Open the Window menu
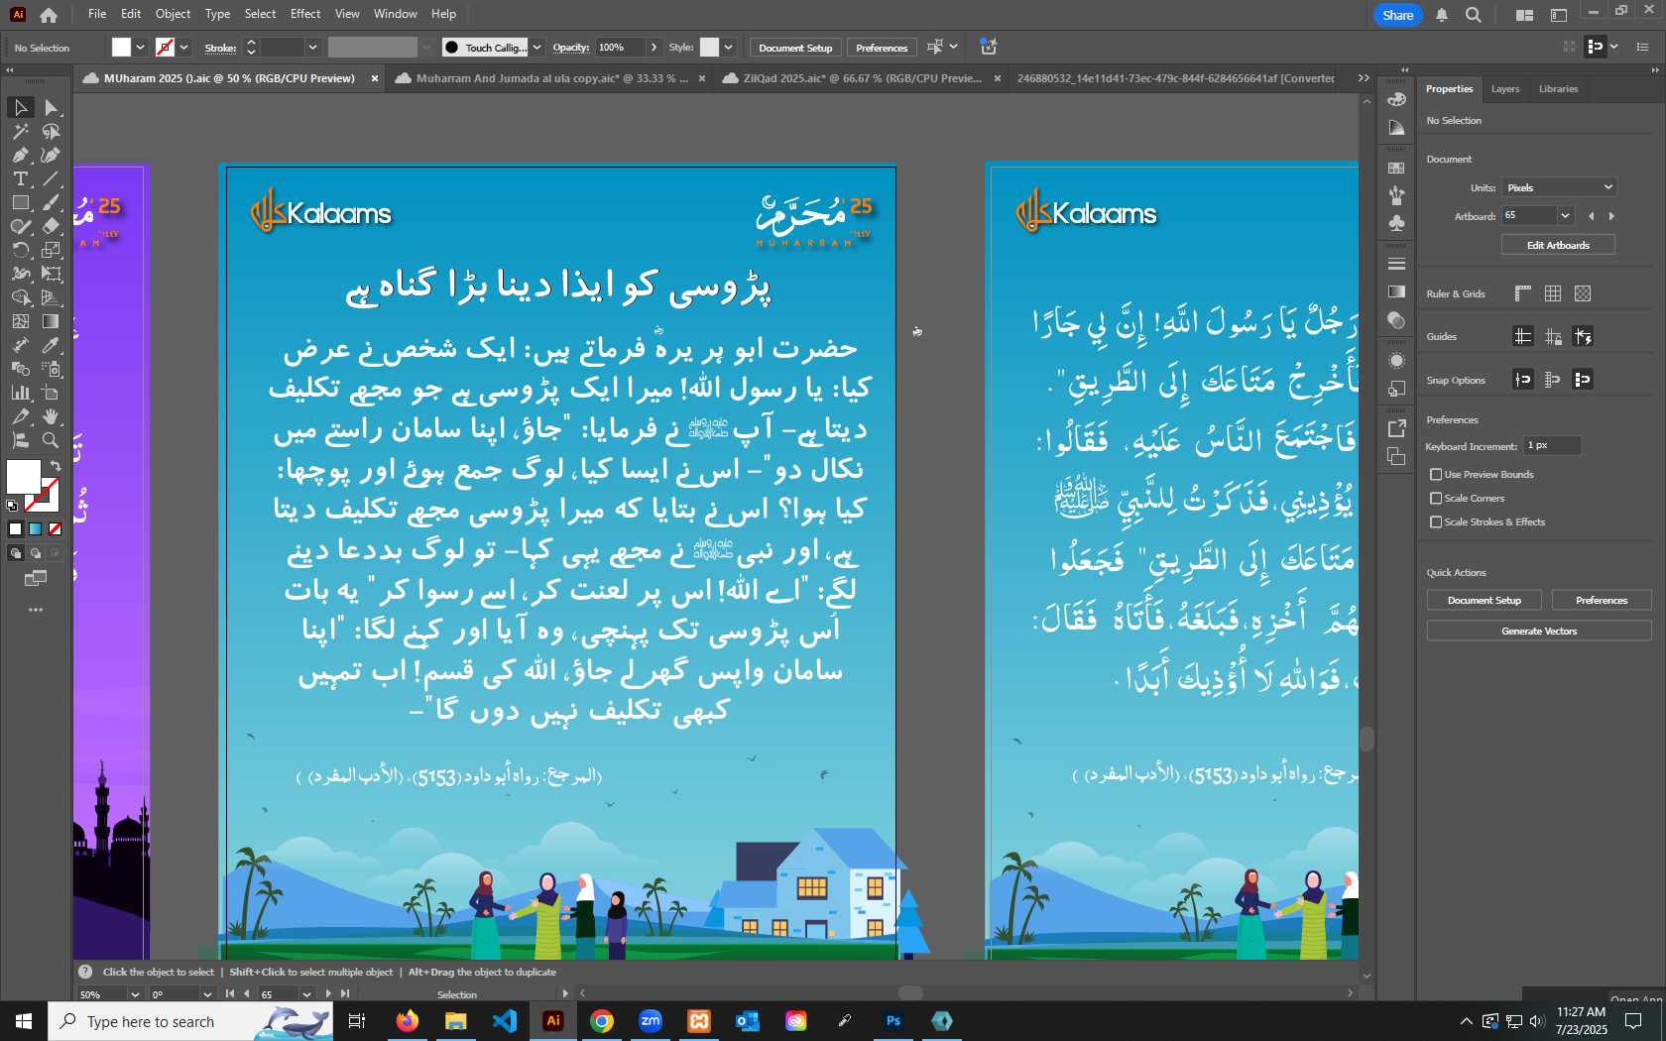The height and width of the screenshot is (1041, 1666). (x=396, y=14)
